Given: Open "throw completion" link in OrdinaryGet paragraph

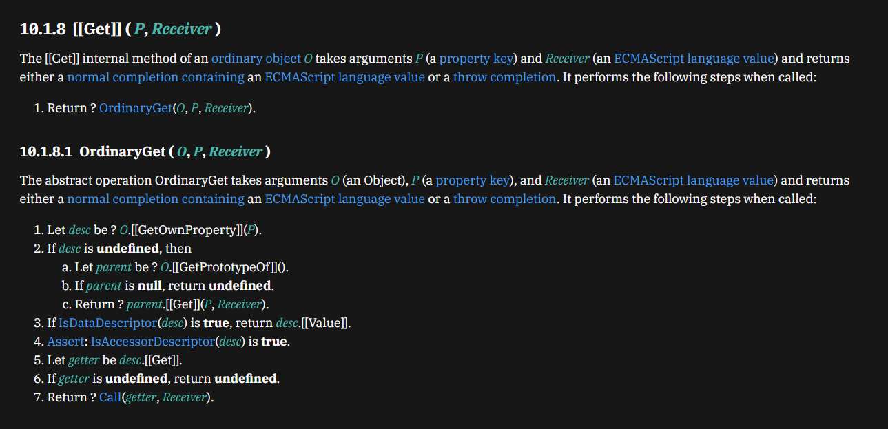Looking at the screenshot, I should click(504, 199).
